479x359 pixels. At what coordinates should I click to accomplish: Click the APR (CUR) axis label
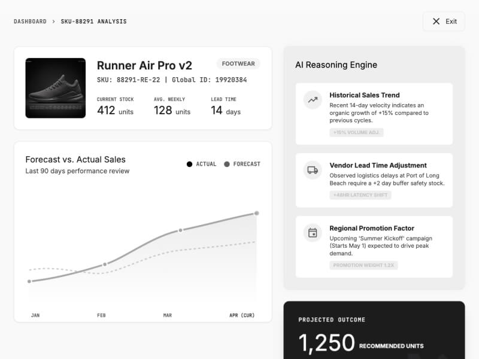point(242,315)
